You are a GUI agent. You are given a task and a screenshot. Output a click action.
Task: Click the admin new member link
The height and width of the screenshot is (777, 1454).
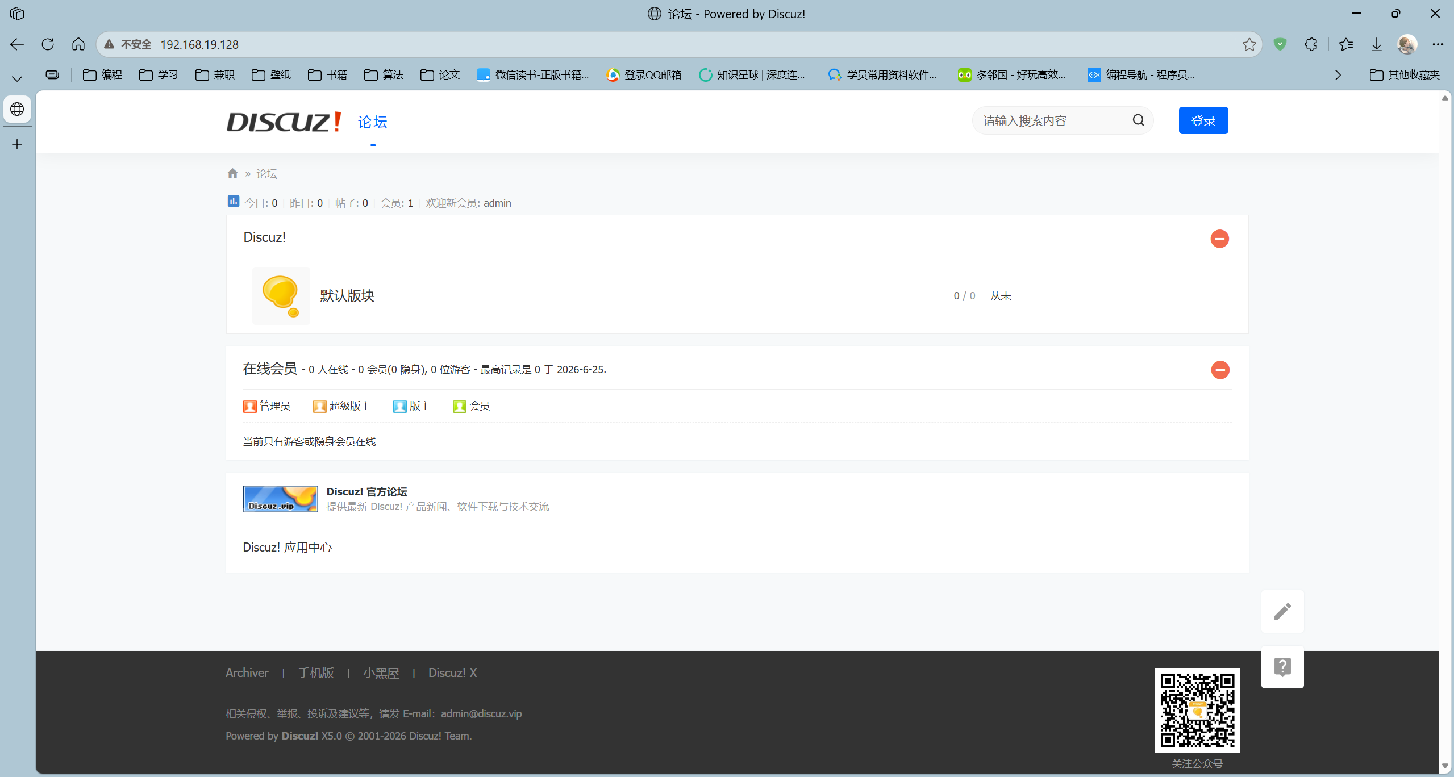(x=497, y=203)
